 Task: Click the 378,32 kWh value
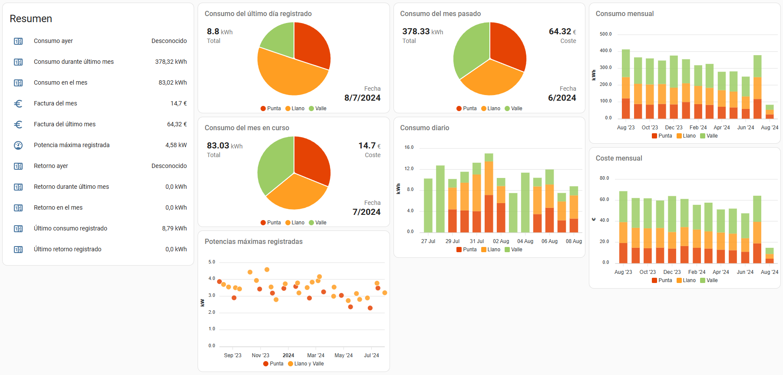pyautogui.click(x=171, y=62)
